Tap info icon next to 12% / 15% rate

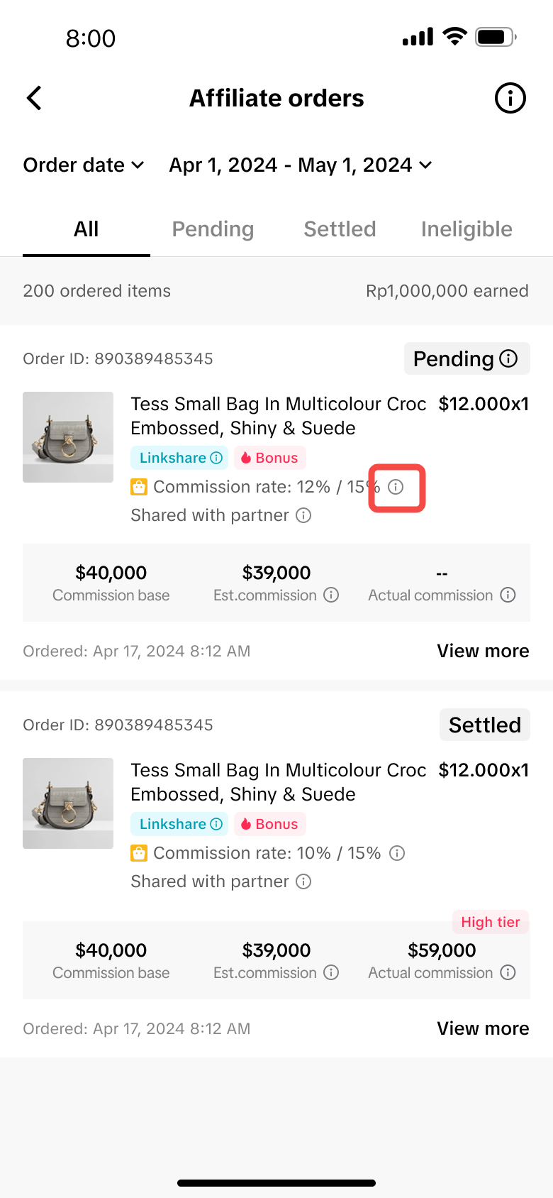pyautogui.click(x=396, y=487)
